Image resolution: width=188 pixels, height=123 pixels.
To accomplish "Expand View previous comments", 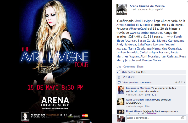I will click(137, 83).
